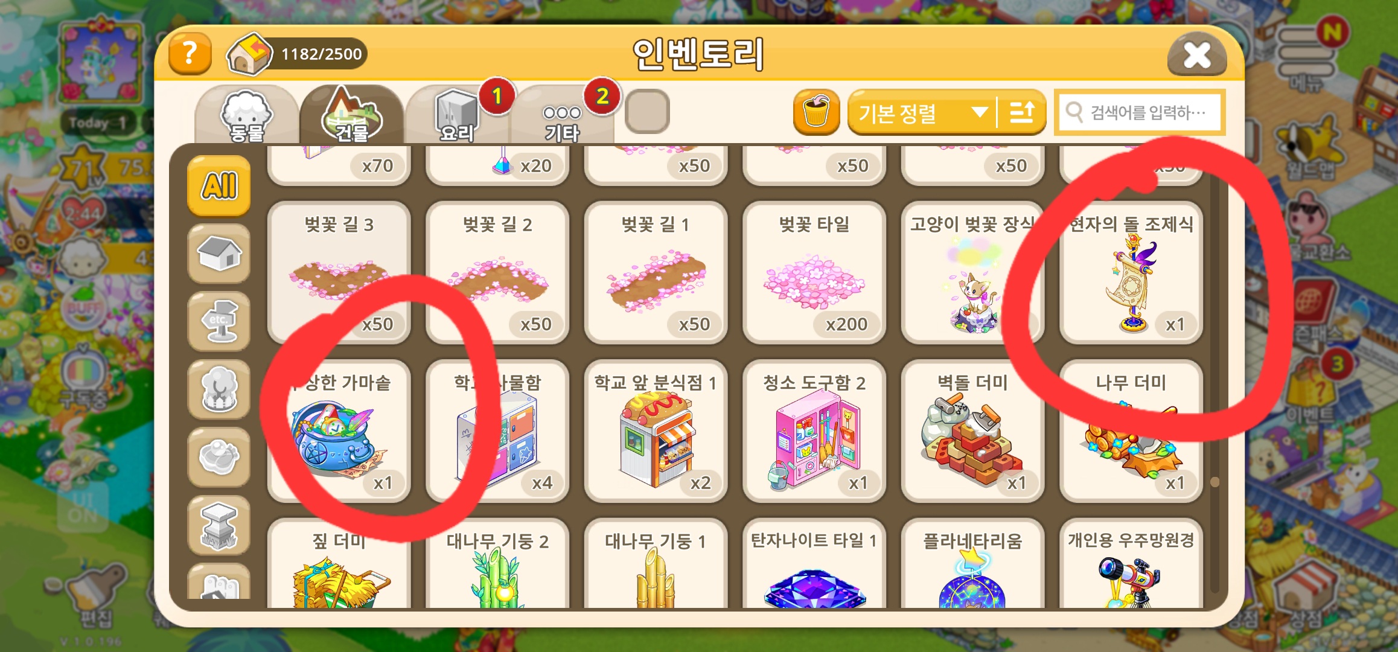
Task: Select the house category filter in sidebar
Action: (219, 254)
